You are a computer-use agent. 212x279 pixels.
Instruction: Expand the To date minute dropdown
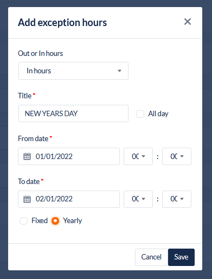click(177, 199)
